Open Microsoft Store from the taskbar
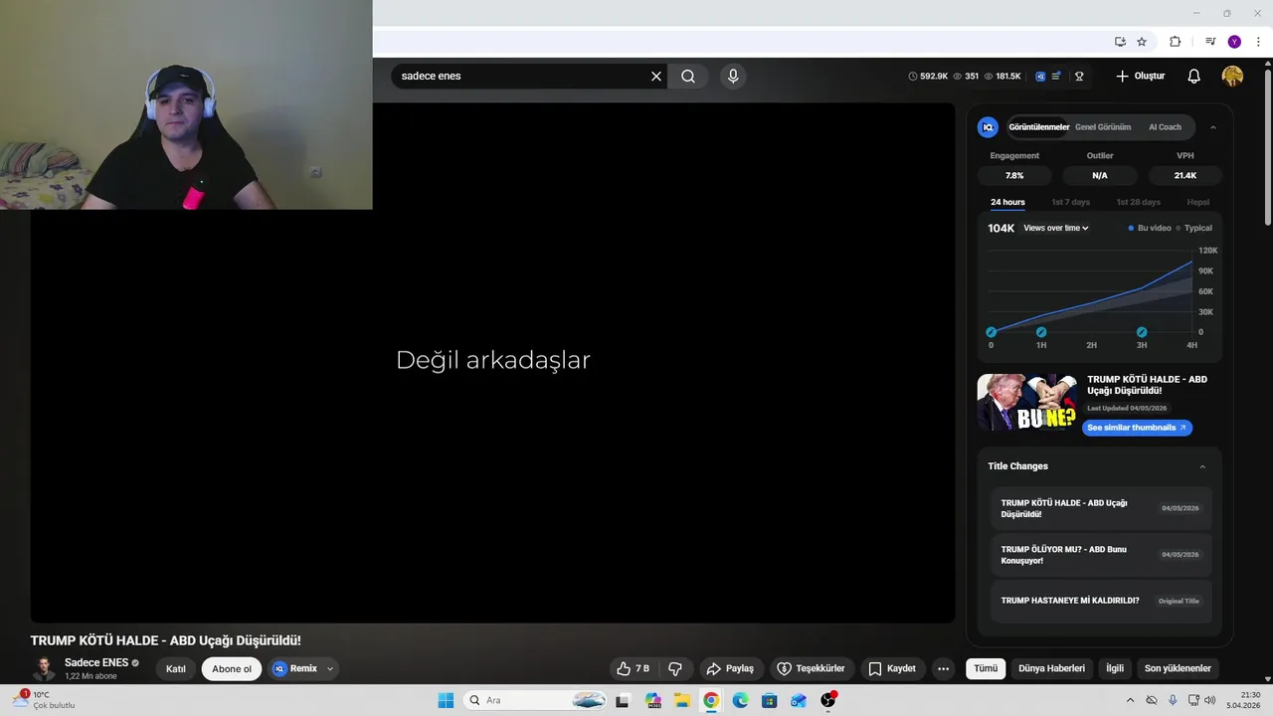Image resolution: width=1273 pixels, height=716 pixels. click(769, 700)
